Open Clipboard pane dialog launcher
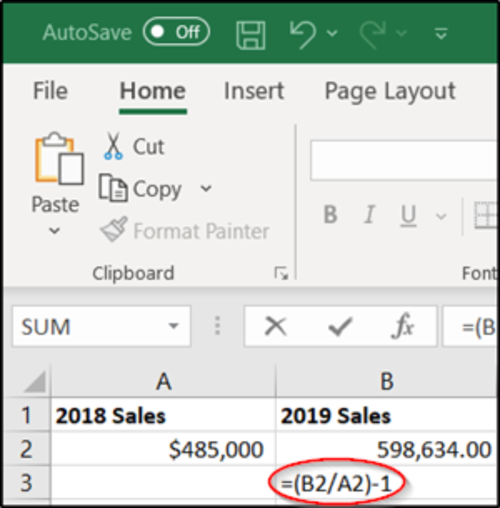Viewport: 500px width, 508px height. tap(281, 273)
